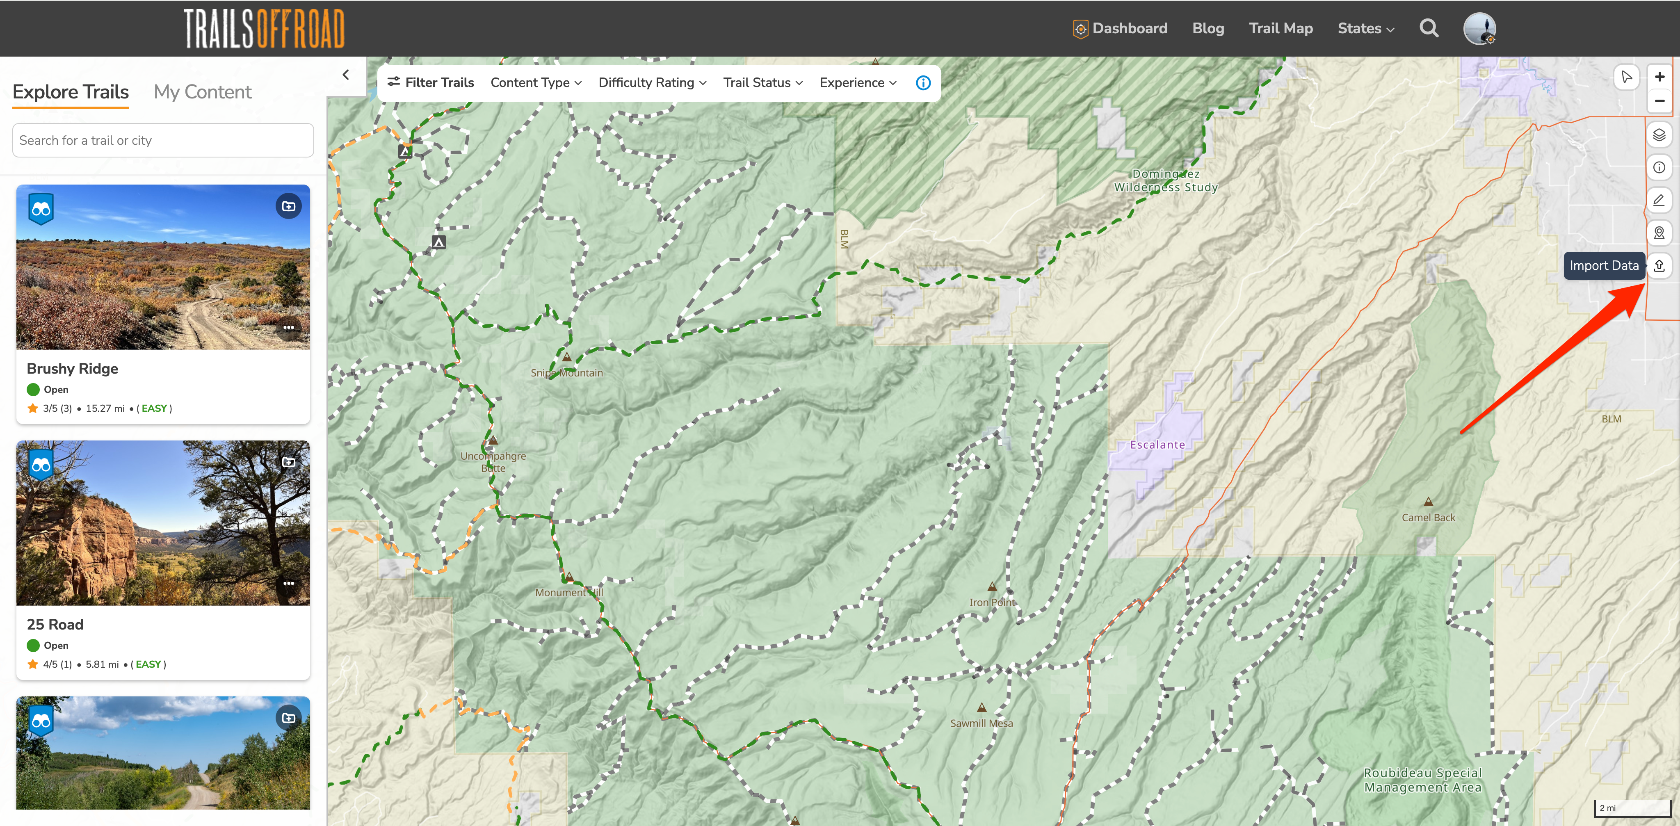Click the Open status on Brushy Ridge

point(48,390)
